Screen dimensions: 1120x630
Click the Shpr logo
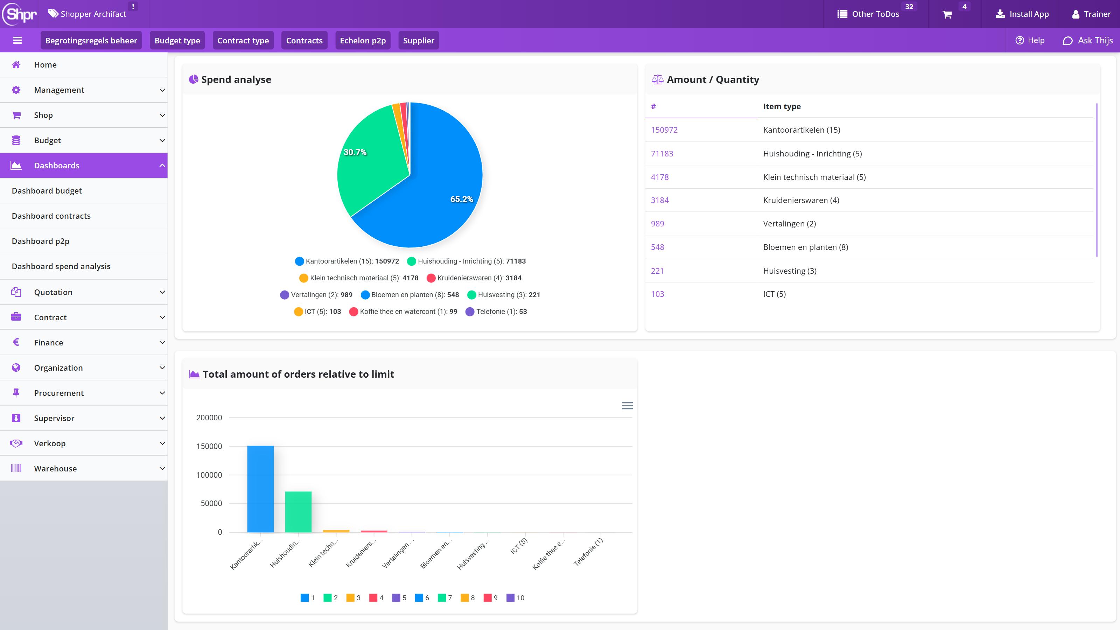point(20,14)
